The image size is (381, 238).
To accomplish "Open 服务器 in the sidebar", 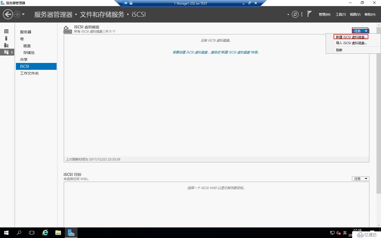I will 26,32.
